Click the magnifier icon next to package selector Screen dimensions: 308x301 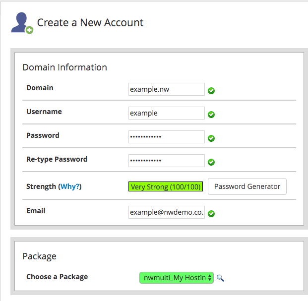pyautogui.click(x=220, y=278)
